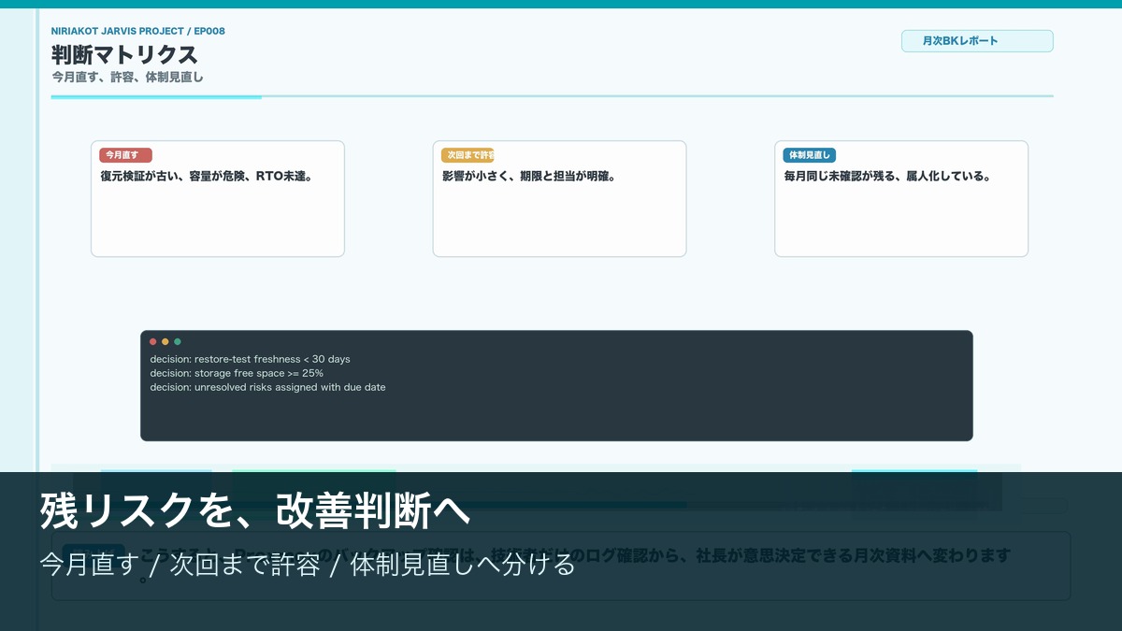The image size is (1122, 631).
Task: Click subtitle 今月直す、許容、体制見直し
Action: (x=127, y=78)
